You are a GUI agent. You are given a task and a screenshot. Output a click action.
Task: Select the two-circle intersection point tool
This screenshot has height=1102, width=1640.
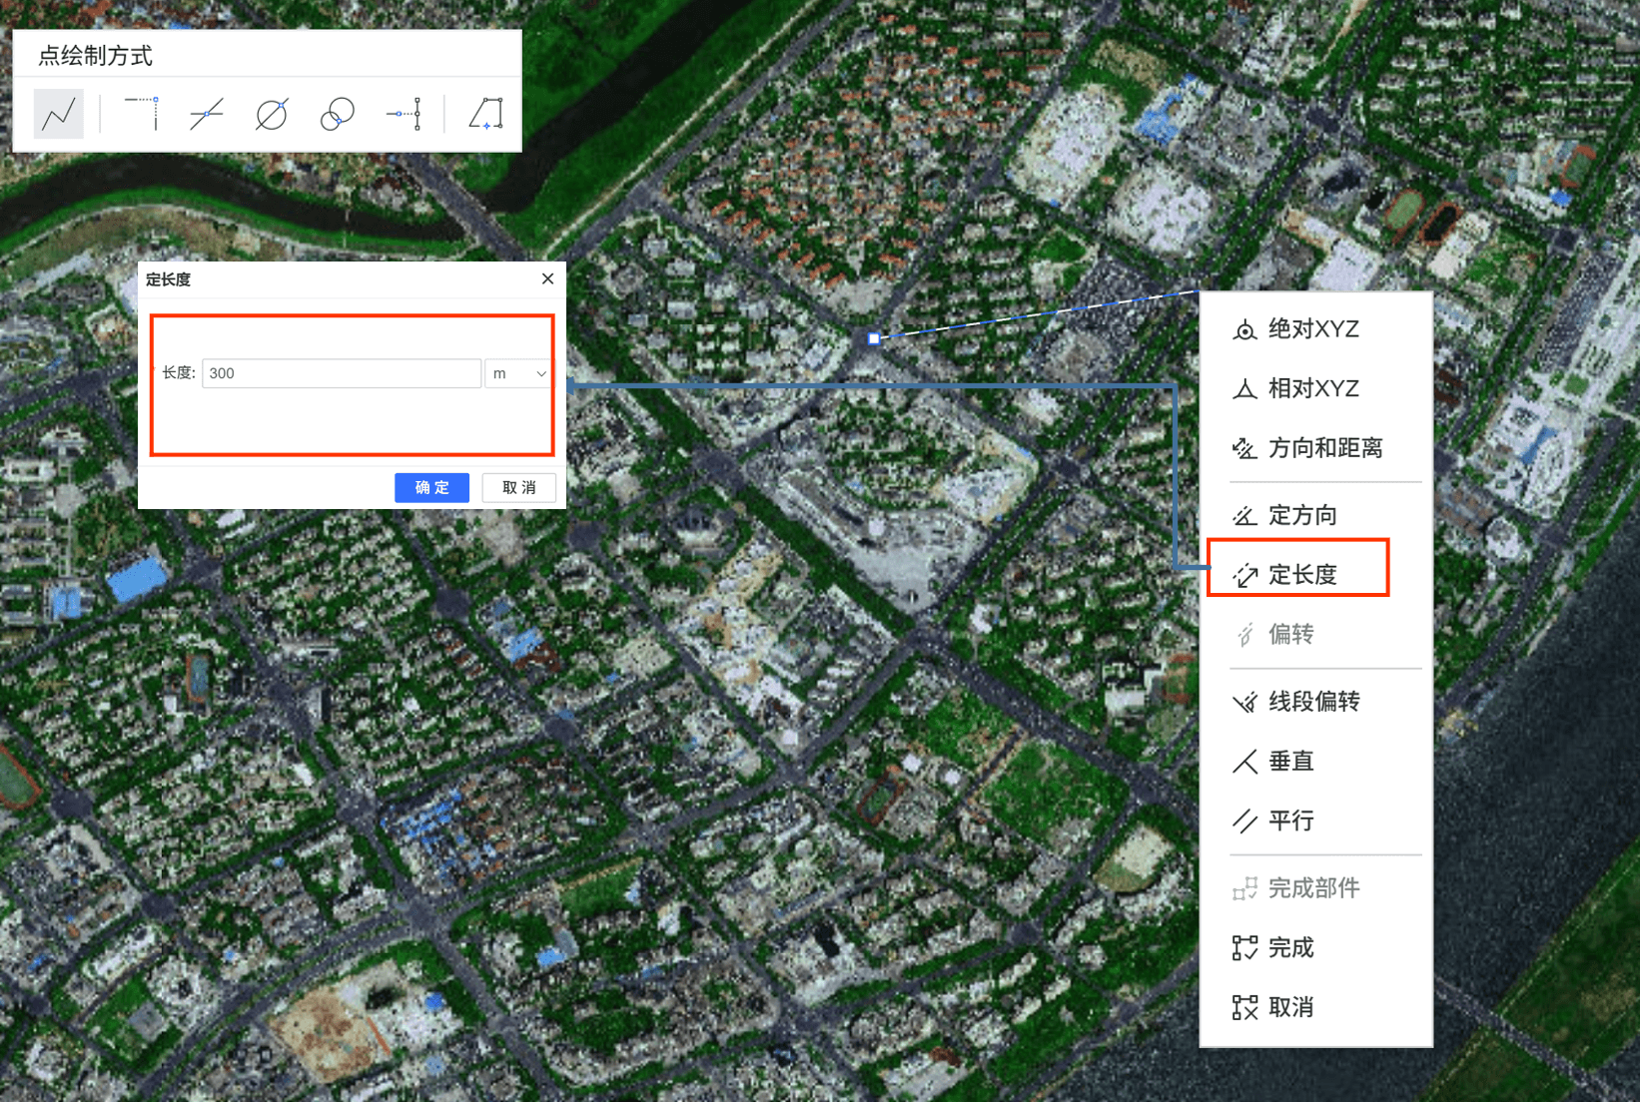pos(338,114)
